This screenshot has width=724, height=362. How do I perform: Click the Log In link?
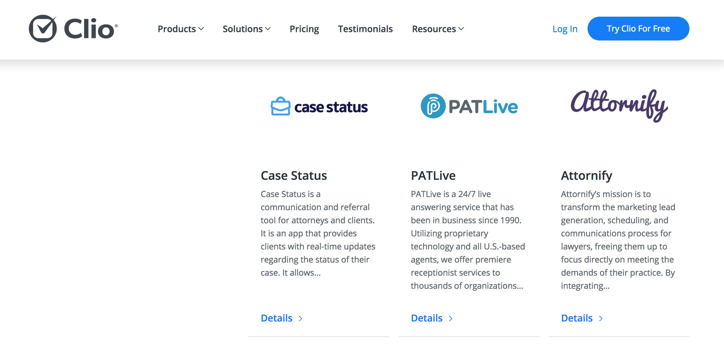[565, 29]
